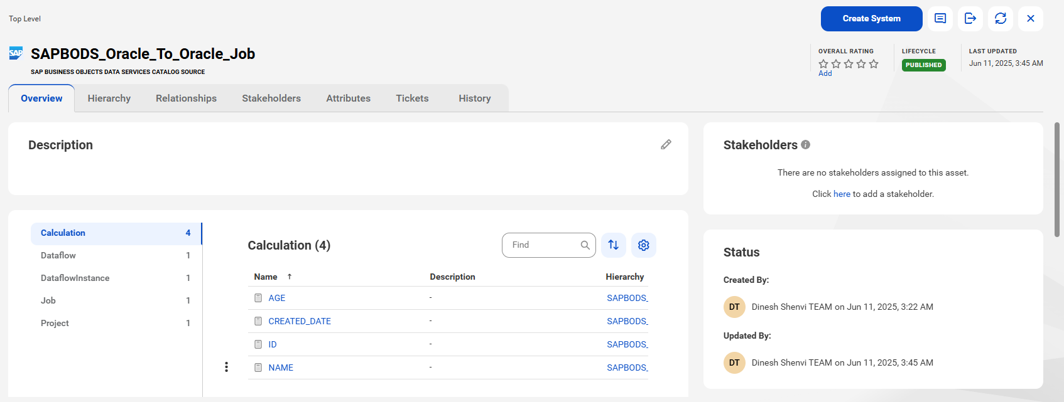This screenshot has width=1064, height=402.
Task: Open the table settings gear icon
Action: pos(644,245)
